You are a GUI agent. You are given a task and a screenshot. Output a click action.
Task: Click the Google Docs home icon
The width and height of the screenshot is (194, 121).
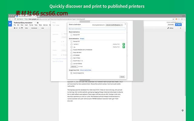click(10, 23)
